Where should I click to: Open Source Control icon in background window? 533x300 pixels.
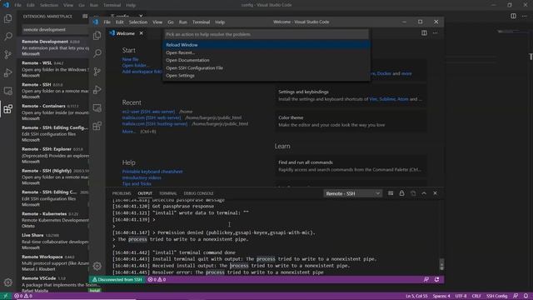(x=7, y=54)
